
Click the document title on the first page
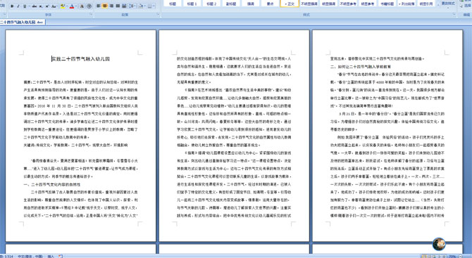[x=81, y=59]
